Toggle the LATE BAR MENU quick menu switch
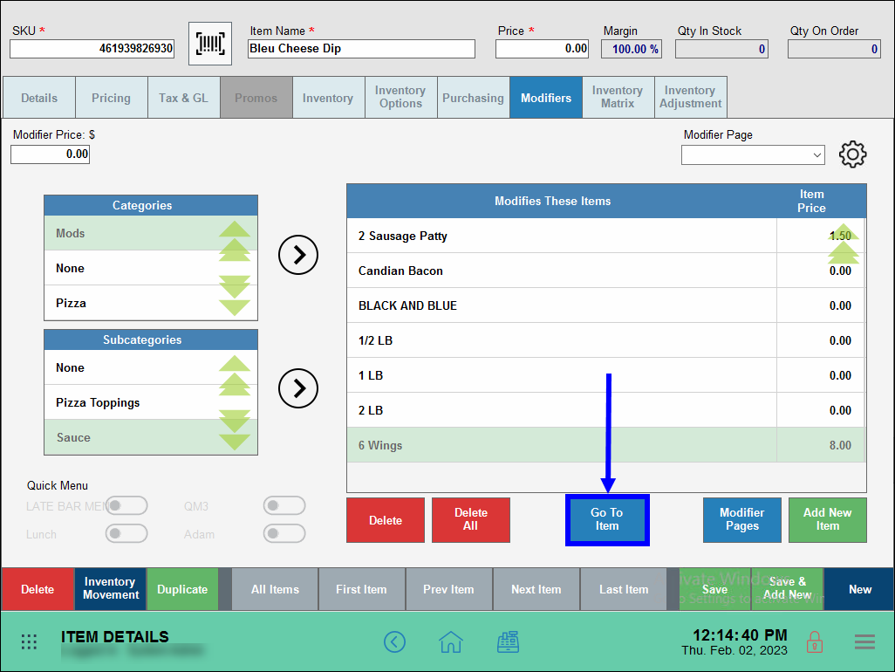Screen dimensions: 895x672 coord(126,506)
